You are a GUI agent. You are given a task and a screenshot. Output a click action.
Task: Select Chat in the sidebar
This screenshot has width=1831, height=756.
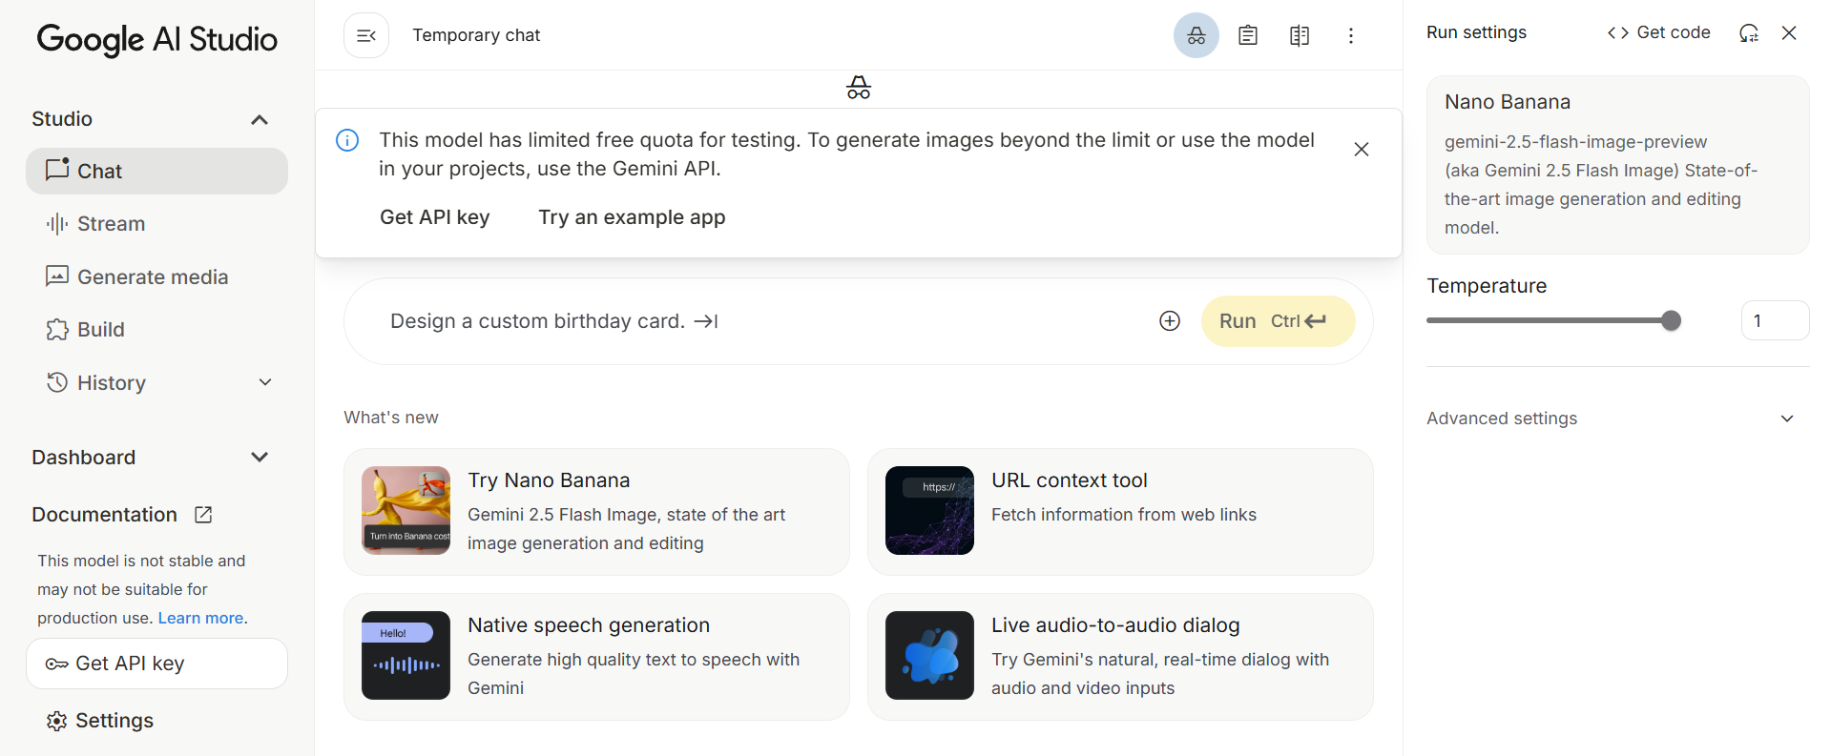click(x=156, y=171)
